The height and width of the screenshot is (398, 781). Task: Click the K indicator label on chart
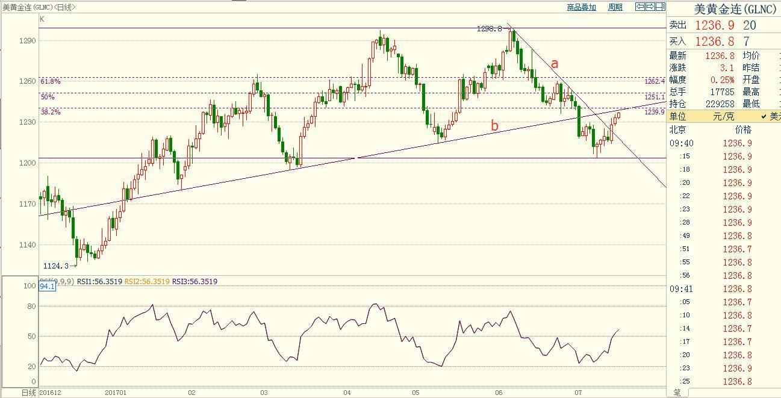point(42,19)
